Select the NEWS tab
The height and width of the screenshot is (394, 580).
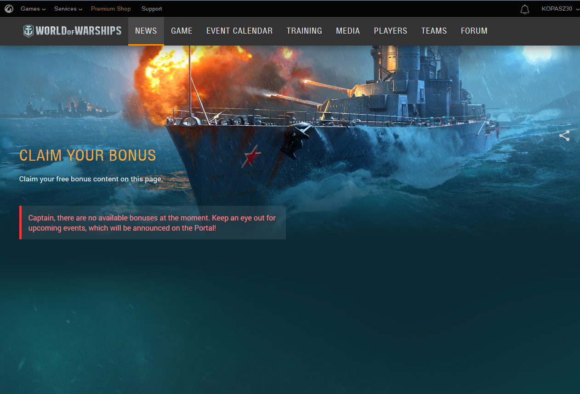(146, 31)
